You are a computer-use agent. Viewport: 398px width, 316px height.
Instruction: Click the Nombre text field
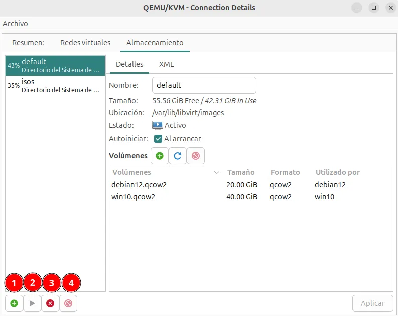point(204,85)
